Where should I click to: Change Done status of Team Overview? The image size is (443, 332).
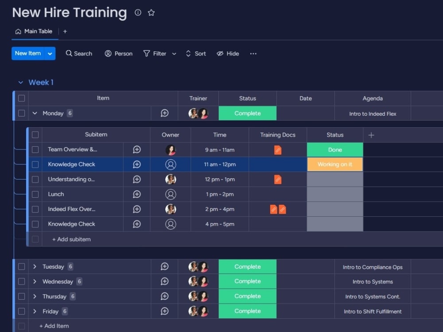pos(335,150)
